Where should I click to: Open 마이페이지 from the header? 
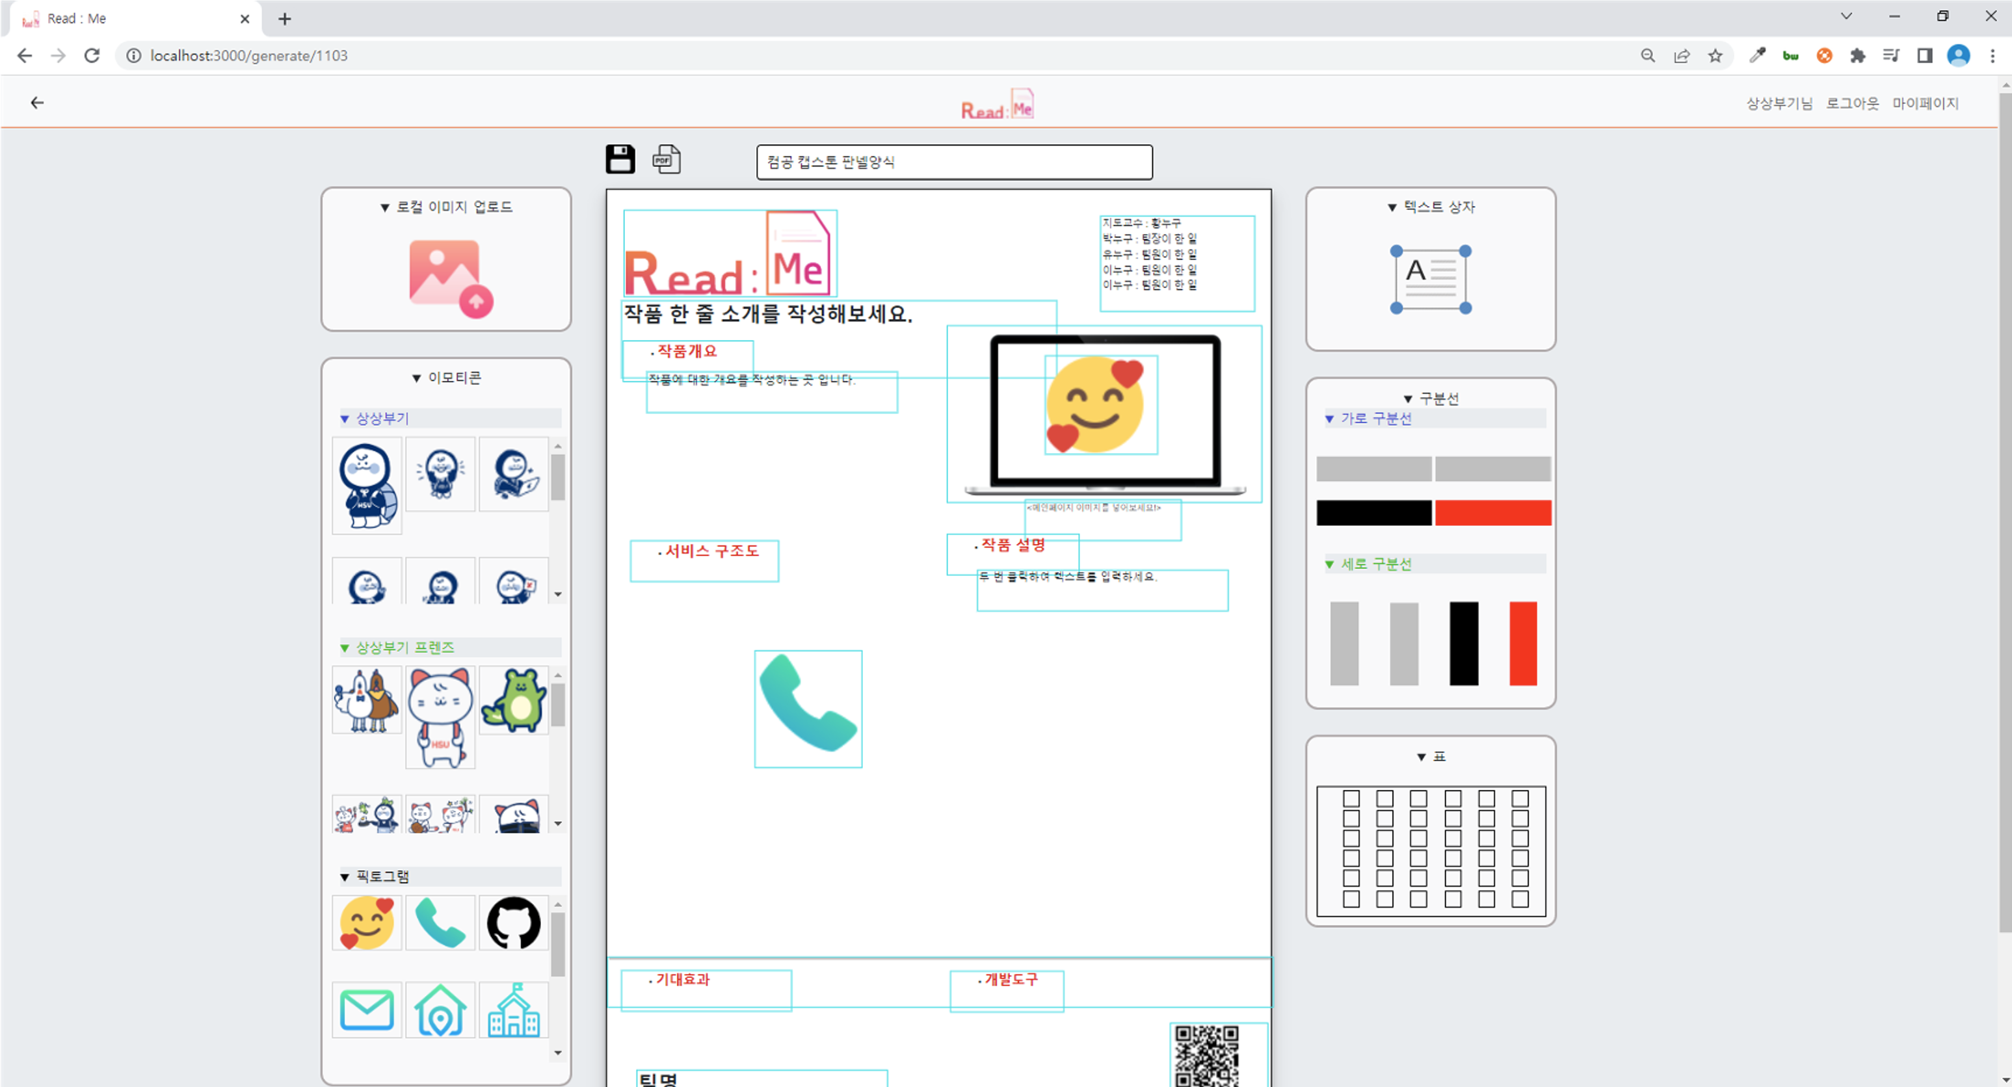[1924, 103]
